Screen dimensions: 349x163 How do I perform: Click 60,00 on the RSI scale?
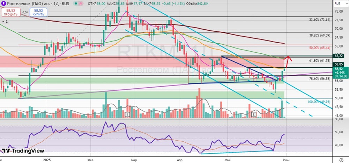pyautogui.click(x=338, y=132)
